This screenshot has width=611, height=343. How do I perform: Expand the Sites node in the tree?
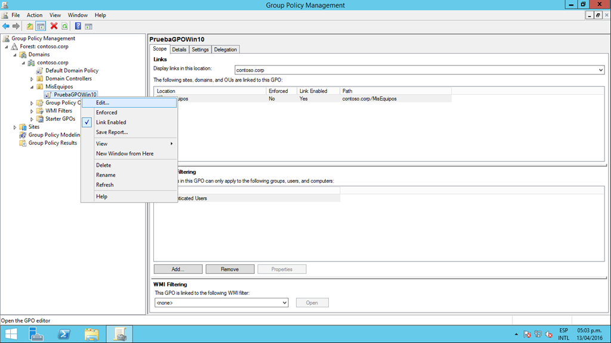[x=15, y=127]
